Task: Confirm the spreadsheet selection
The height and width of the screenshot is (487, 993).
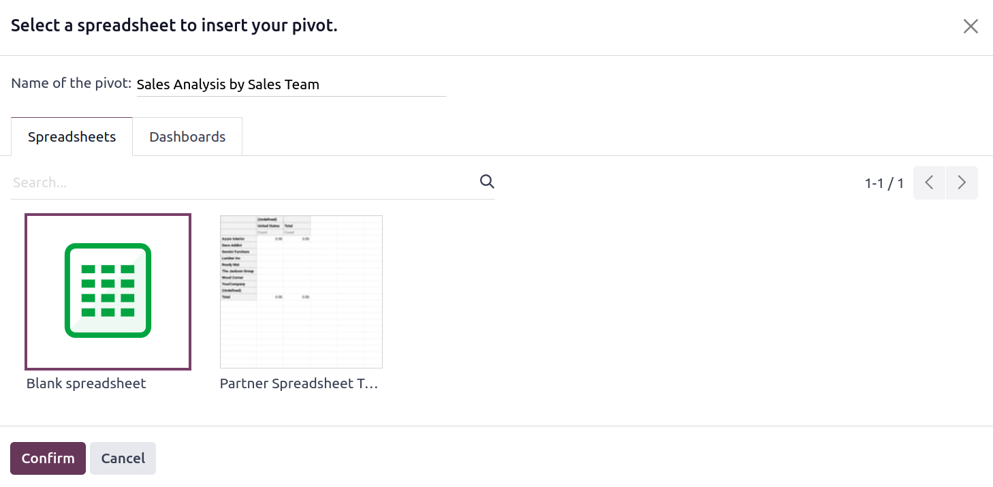Action: click(48, 458)
